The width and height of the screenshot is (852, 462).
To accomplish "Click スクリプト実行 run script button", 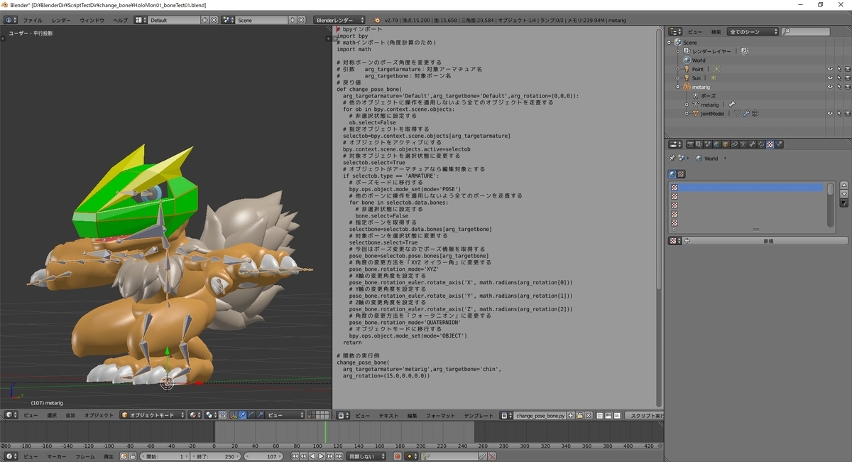I will (645, 415).
